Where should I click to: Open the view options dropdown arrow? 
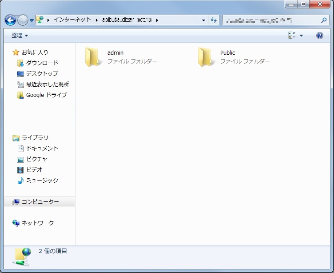tap(301, 36)
